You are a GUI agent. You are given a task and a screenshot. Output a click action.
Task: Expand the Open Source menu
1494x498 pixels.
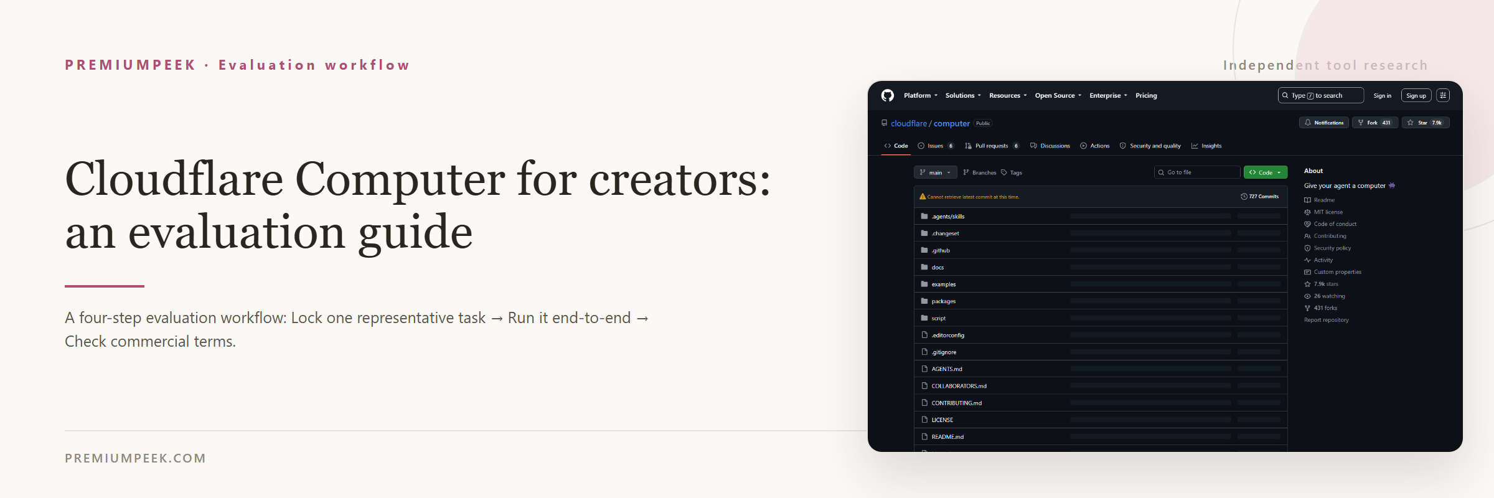tap(1058, 95)
